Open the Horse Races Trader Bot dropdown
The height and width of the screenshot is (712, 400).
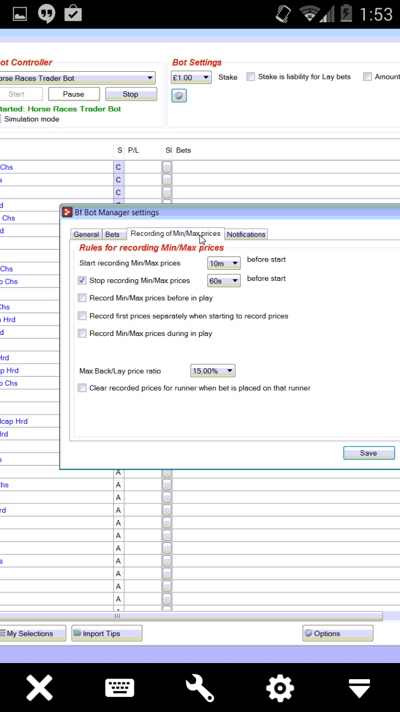tap(78, 78)
